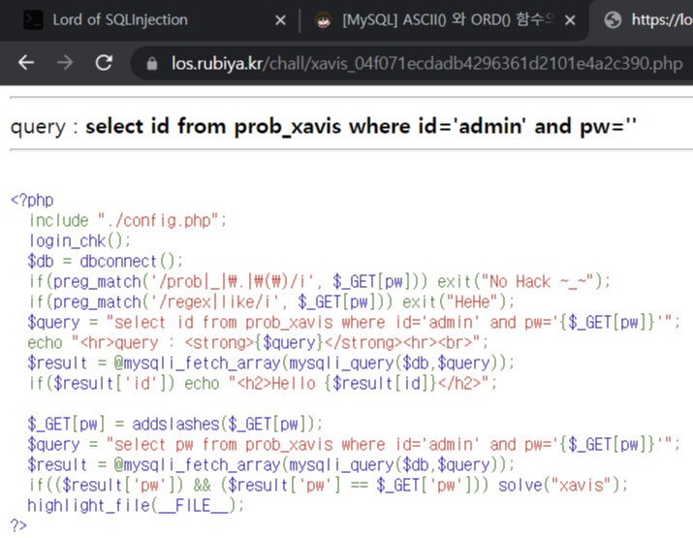The width and height of the screenshot is (693, 538).
Task: Close the Lord of SQLInjection tab
Action: pos(280,20)
